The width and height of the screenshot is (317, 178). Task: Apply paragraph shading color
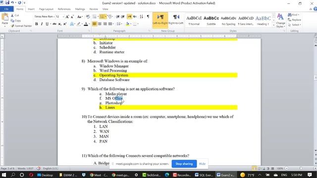coord(128,24)
